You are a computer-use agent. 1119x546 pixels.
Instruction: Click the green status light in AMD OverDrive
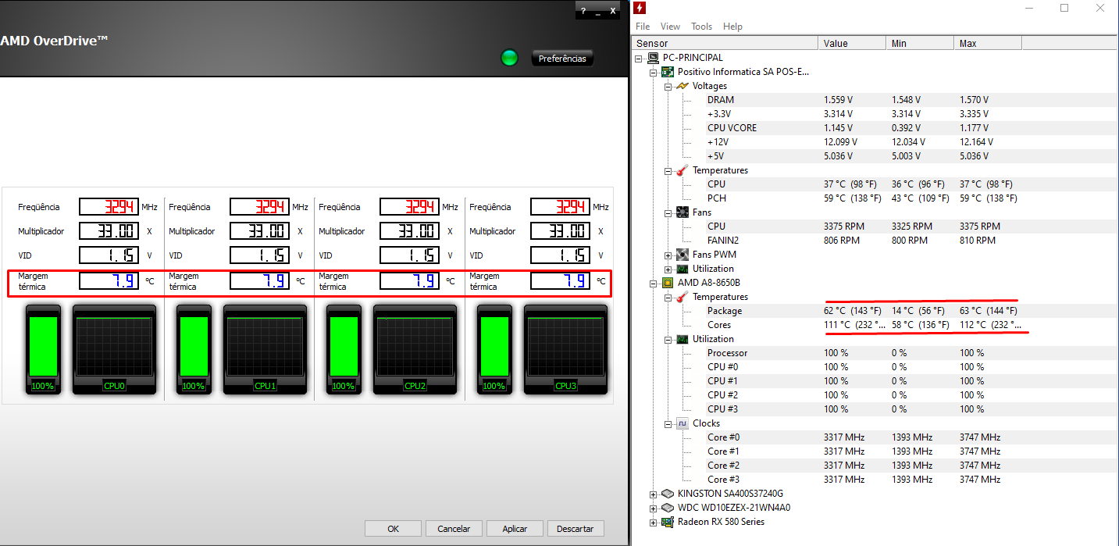509,58
